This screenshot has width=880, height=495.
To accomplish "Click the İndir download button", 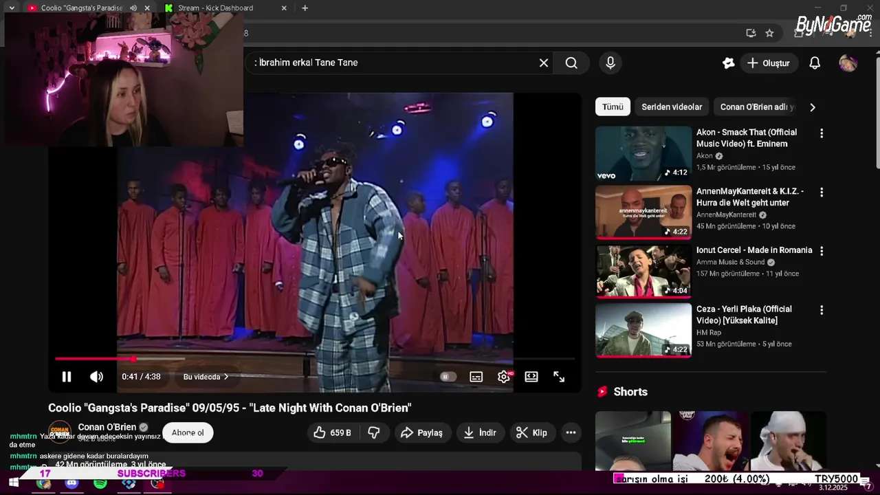I will pos(481,432).
